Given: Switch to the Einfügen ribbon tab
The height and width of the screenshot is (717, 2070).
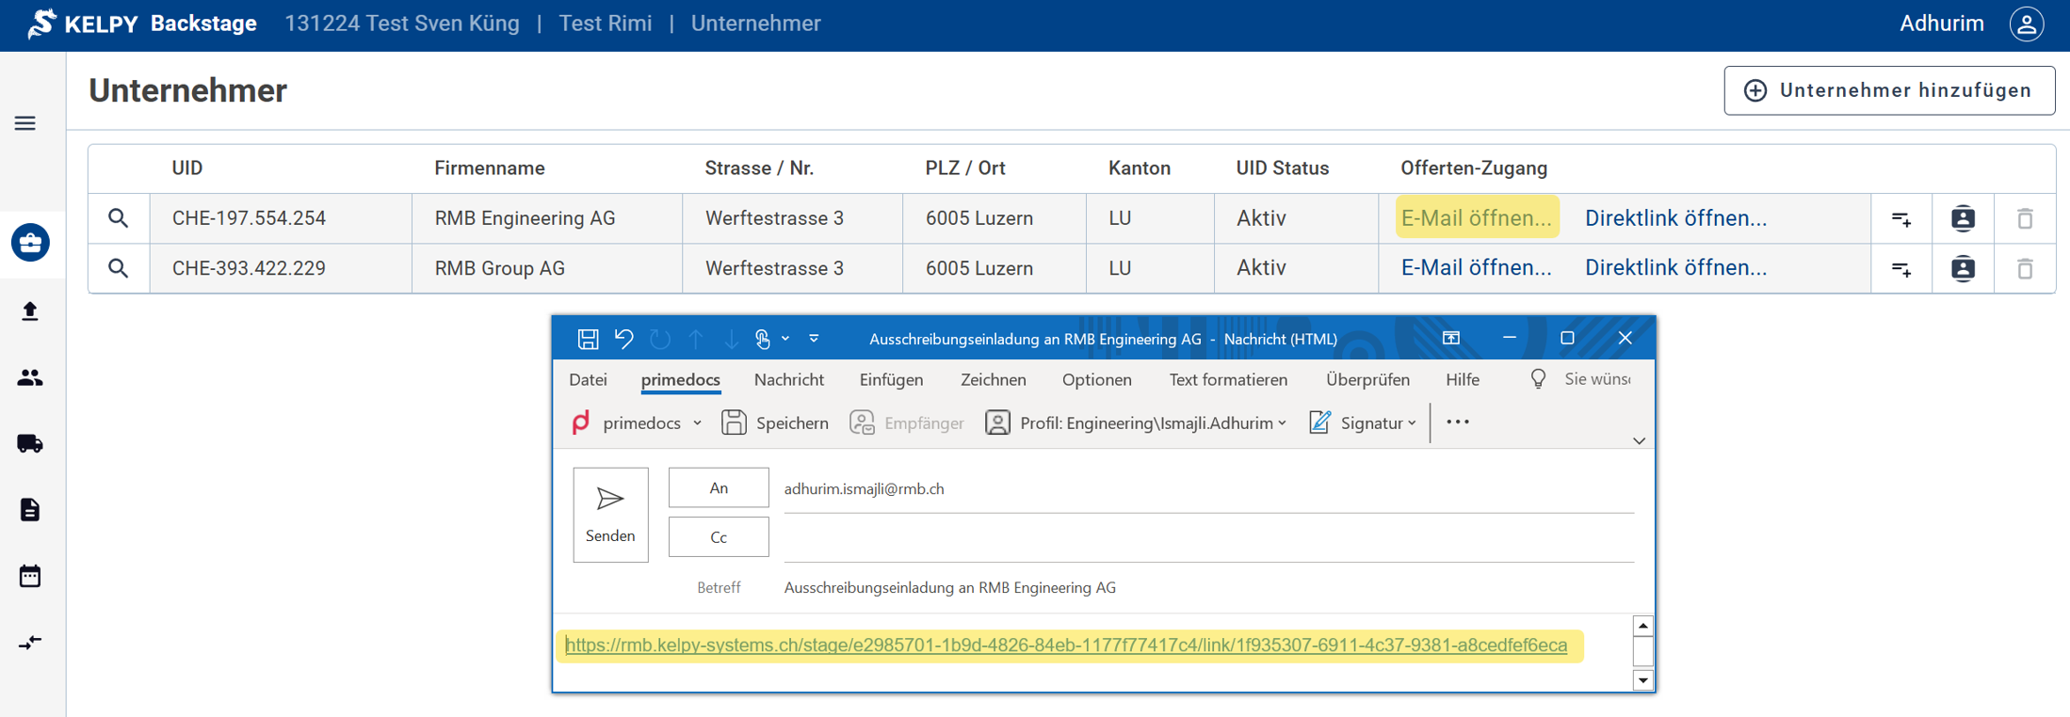Looking at the screenshot, I should pyautogui.click(x=891, y=379).
